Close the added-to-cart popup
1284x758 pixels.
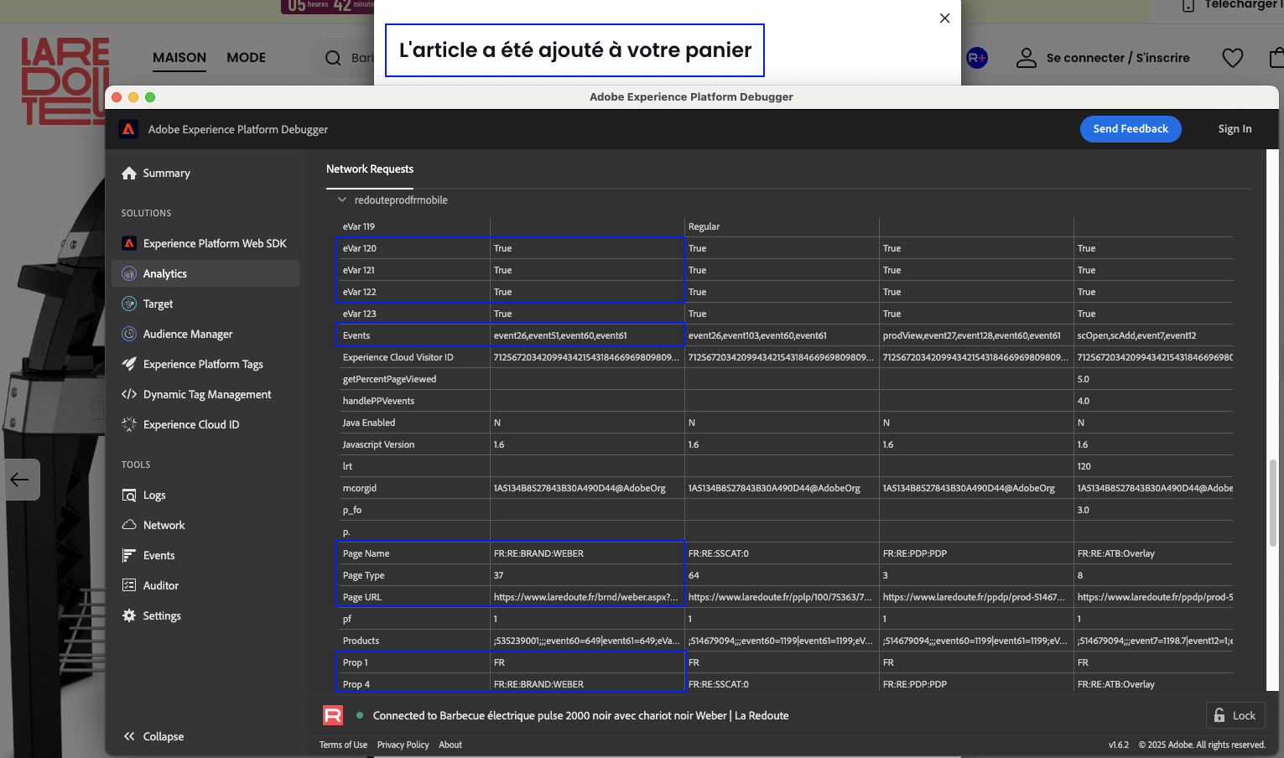(x=944, y=18)
